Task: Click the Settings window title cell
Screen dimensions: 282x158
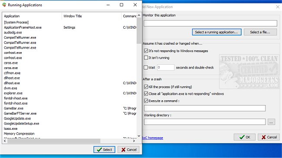Action: (x=69, y=27)
